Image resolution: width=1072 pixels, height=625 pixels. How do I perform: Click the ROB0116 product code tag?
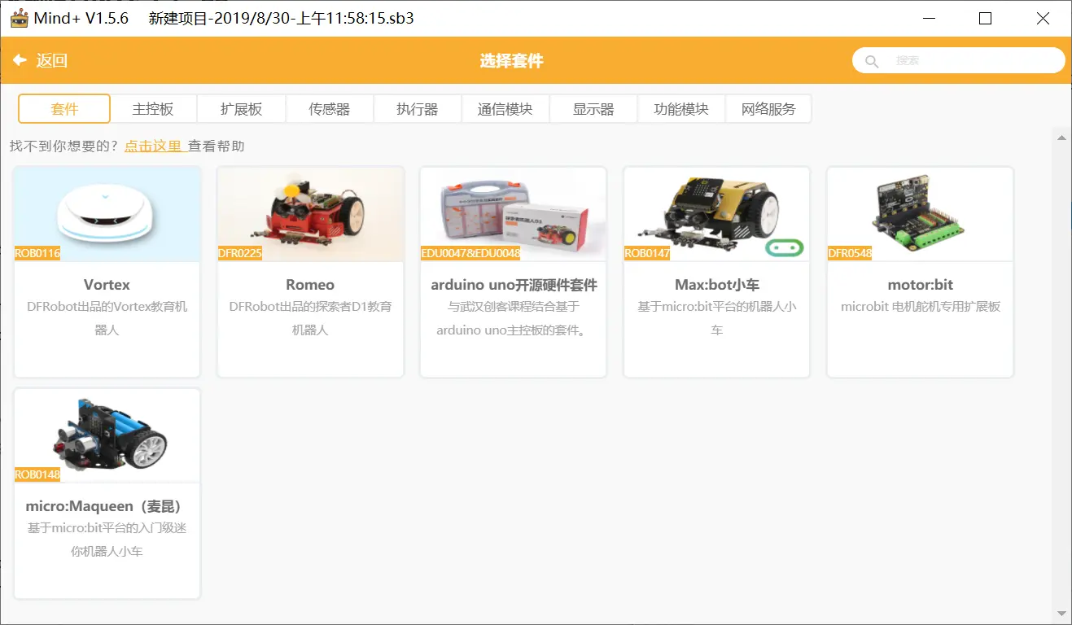click(x=37, y=253)
